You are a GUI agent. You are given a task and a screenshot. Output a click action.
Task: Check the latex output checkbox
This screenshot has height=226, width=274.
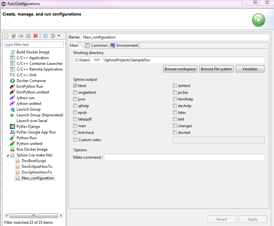click(x=175, y=112)
